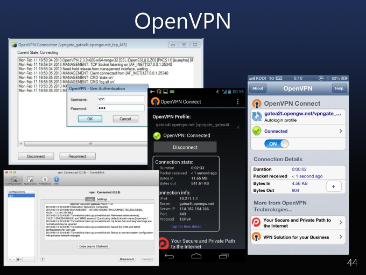Image resolution: width=366 pixels, height=275 pixels.
Task: Open the Tunnelblick gear actions menu
Action: [19, 259]
